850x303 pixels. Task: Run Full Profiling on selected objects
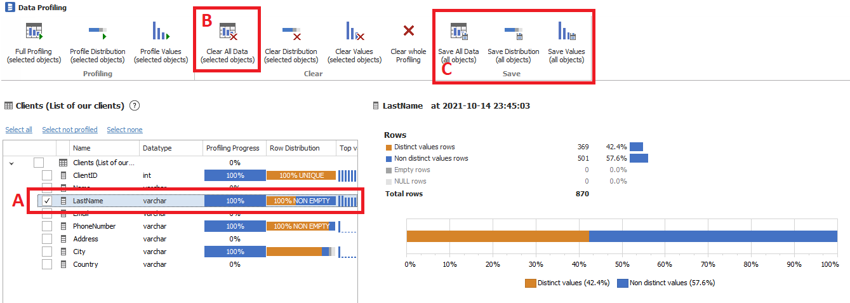click(x=34, y=32)
